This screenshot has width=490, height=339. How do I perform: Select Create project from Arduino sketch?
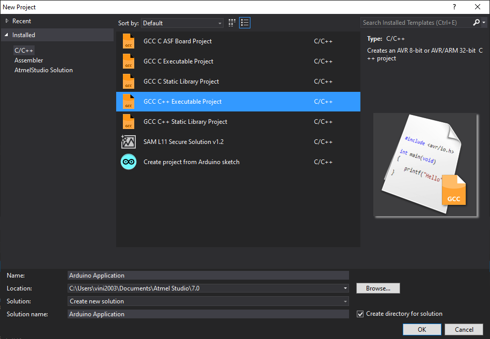pos(238,162)
